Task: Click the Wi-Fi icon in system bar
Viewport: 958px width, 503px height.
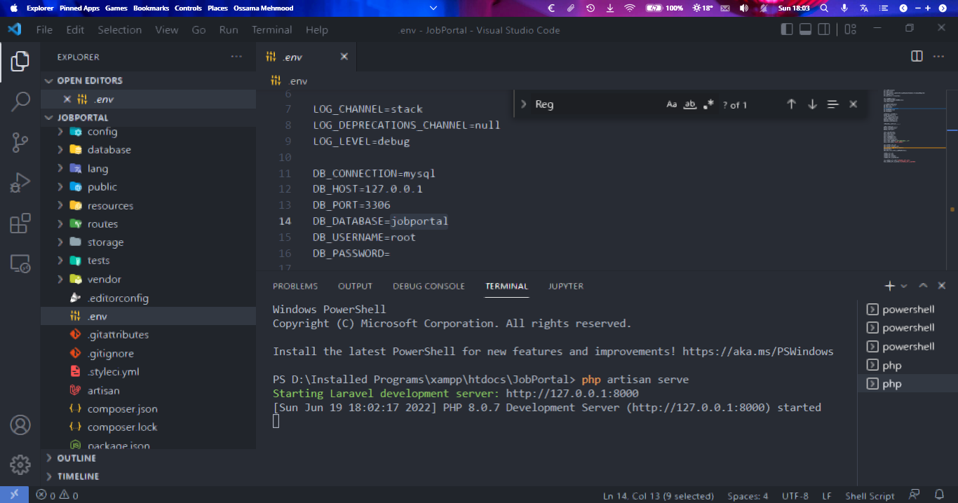Action: click(629, 8)
